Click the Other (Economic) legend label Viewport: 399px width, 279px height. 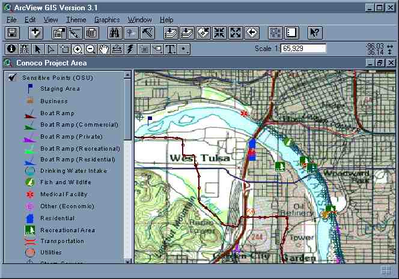coord(67,206)
